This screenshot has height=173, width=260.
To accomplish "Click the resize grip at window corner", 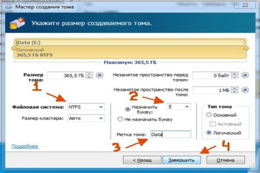I will [252, 165].
